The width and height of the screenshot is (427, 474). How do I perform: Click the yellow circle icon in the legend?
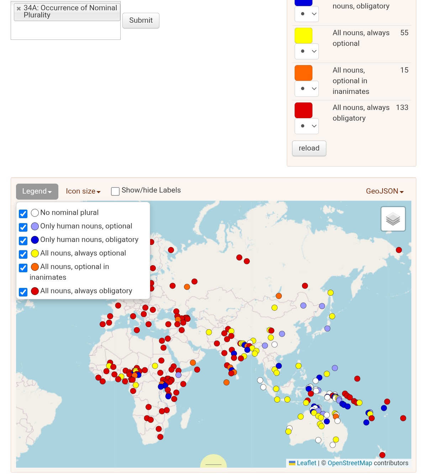pos(35,253)
